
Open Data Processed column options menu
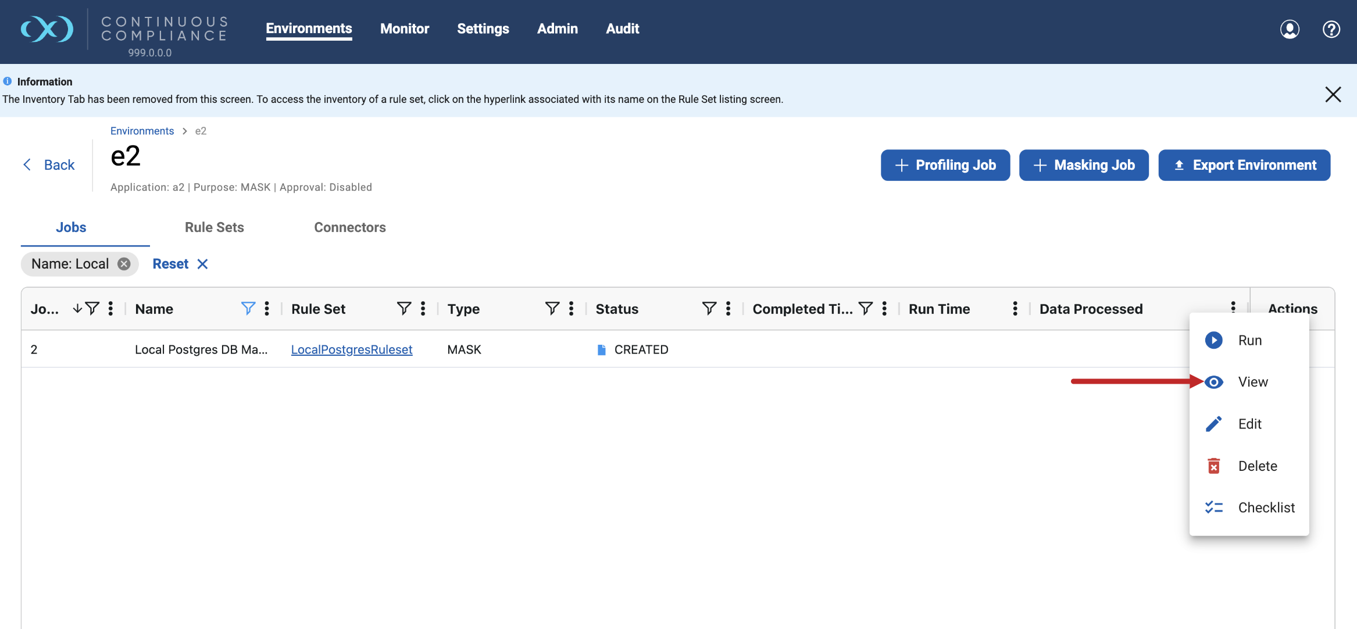click(1233, 306)
